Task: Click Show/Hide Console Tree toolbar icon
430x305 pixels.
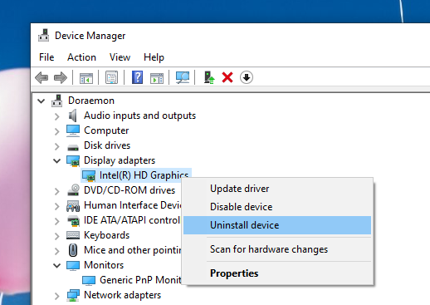Action: [x=86, y=78]
